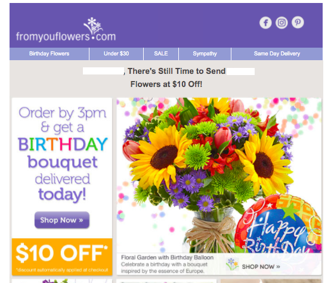Open the Birthday Flowers menu item
This screenshot has width=331, height=283.
pyautogui.click(x=49, y=54)
